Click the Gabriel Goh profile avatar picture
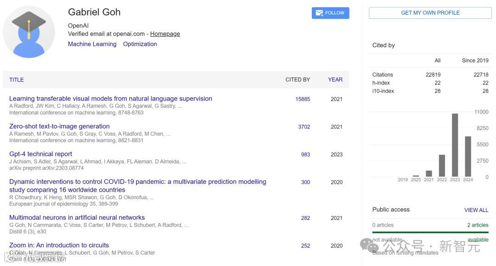This screenshot has width=496, height=266. 29,32
